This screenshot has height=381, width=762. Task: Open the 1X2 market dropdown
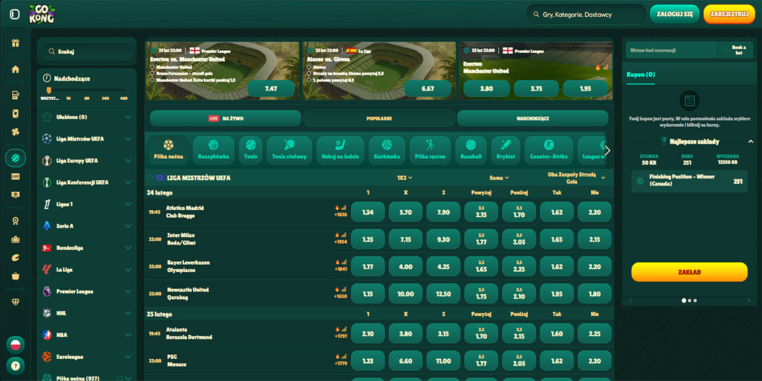coord(404,178)
